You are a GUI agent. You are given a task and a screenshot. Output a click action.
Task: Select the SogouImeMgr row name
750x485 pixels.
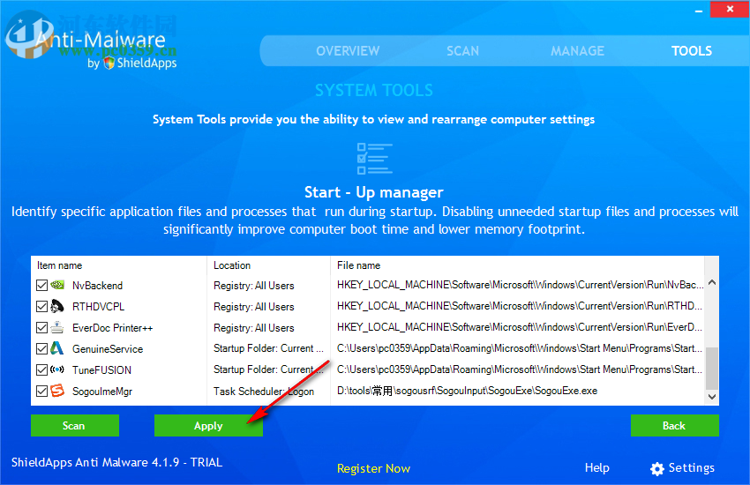[x=102, y=391]
